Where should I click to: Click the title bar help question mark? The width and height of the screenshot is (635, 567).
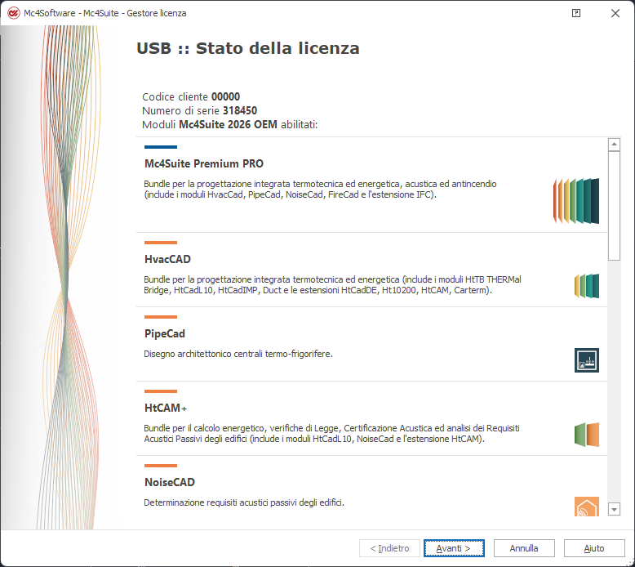tap(576, 13)
